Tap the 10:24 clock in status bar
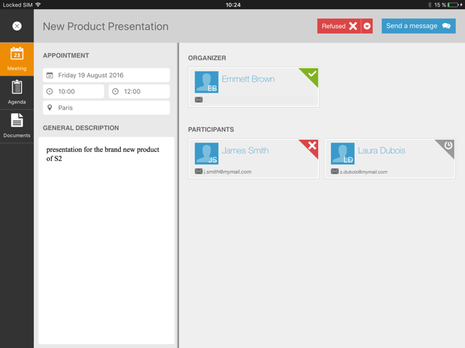The width and height of the screenshot is (465, 348). tap(232, 5)
